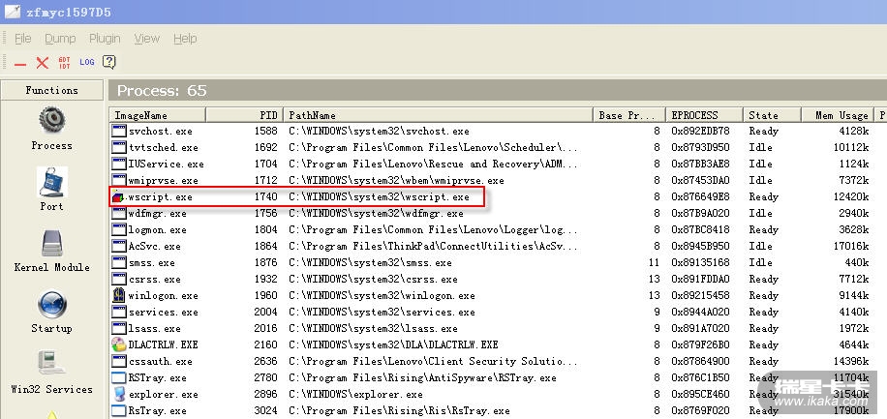Open the Plugin menu

(105, 39)
